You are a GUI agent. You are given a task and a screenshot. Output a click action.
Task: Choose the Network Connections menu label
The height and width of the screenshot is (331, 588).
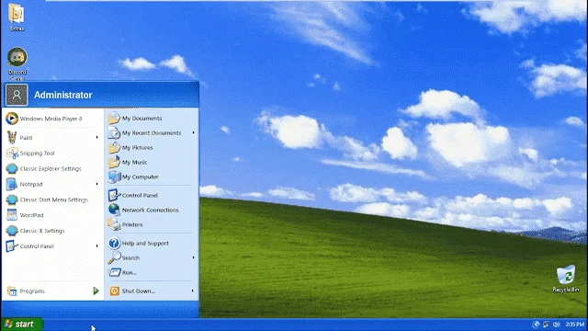[151, 211]
